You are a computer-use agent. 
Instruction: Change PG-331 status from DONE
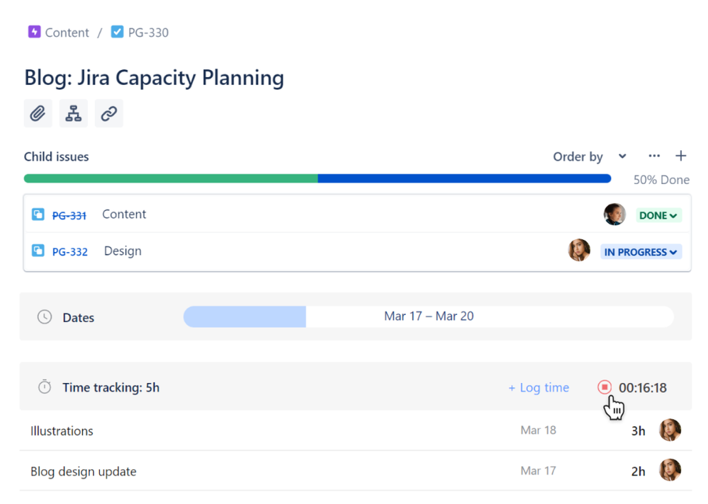point(658,215)
